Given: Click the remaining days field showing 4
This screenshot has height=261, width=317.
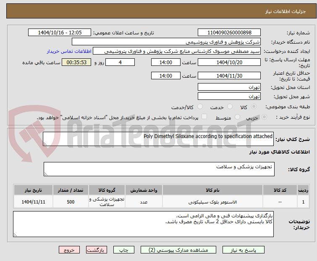Looking at the screenshot, I should point(120,62).
